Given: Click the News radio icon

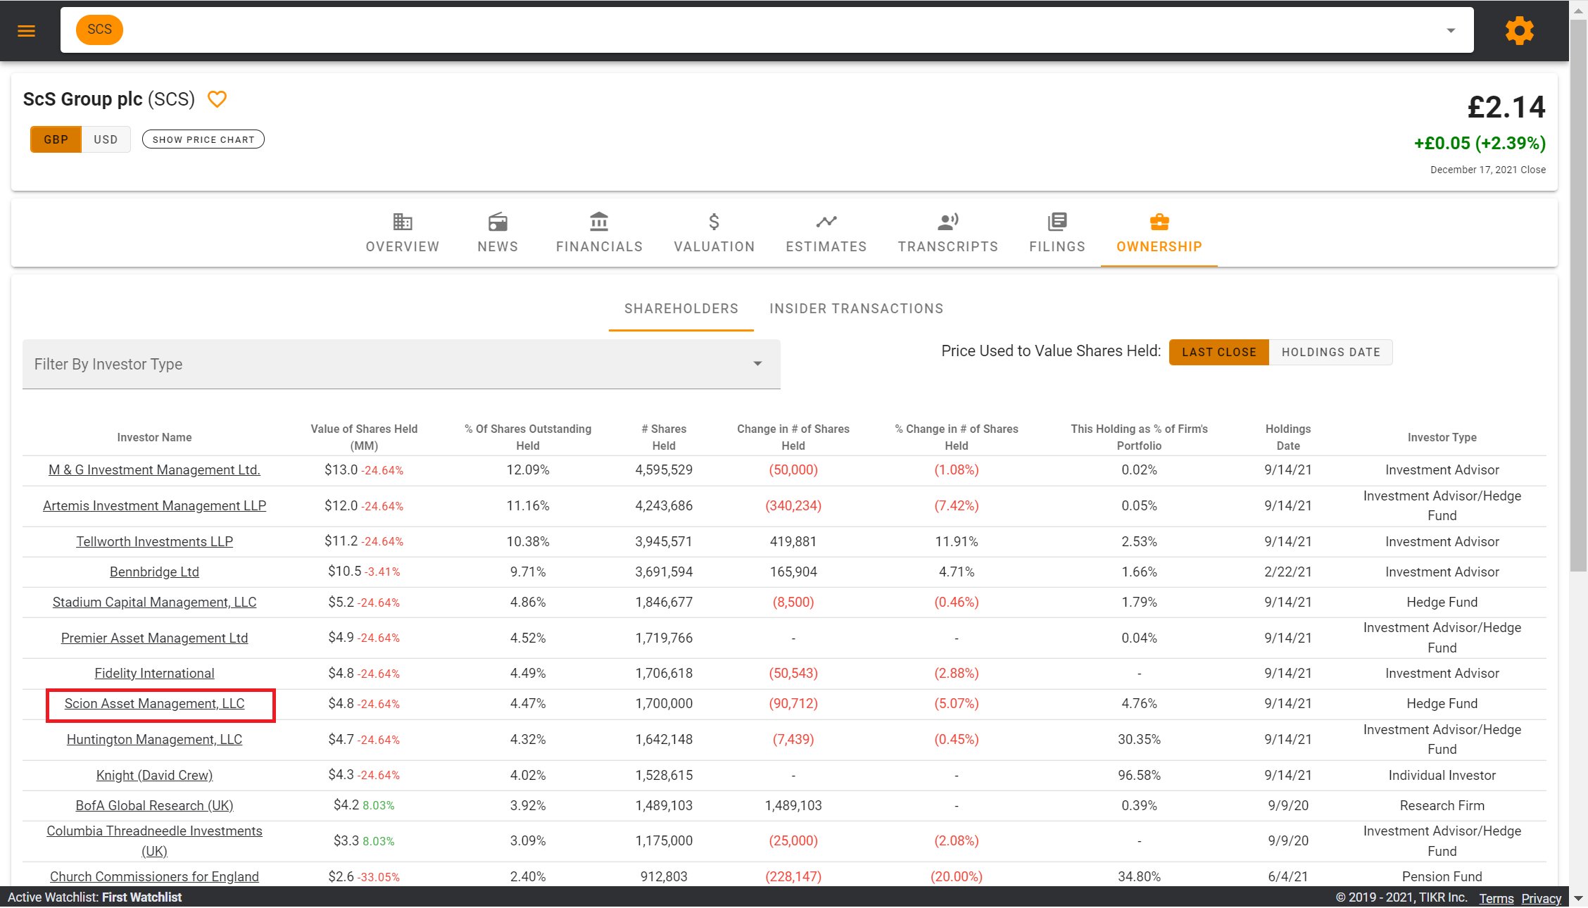Looking at the screenshot, I should coord(498,222).
